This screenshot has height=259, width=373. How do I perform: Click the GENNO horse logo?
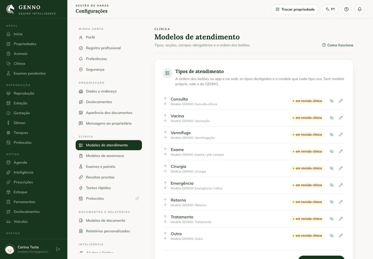point(10,9)
